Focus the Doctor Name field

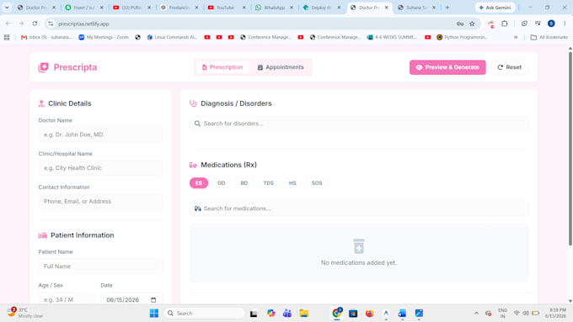click(100, 135)
